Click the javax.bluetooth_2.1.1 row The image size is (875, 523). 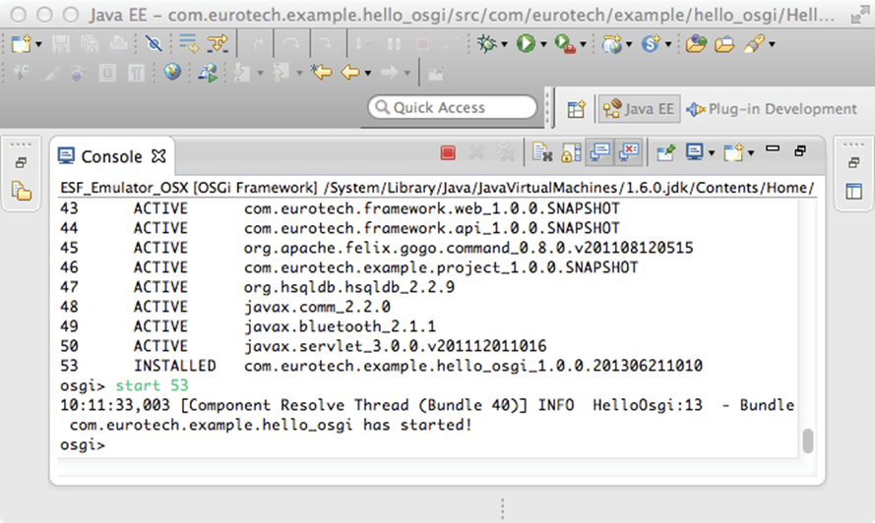[248, 326]
